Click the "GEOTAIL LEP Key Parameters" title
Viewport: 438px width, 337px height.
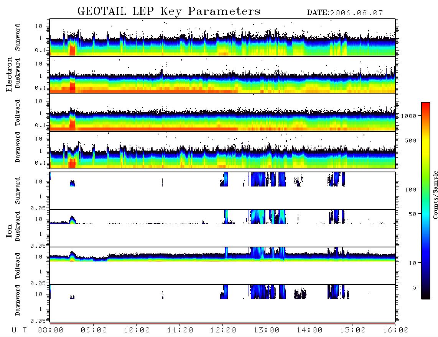(x=169, y=12)
